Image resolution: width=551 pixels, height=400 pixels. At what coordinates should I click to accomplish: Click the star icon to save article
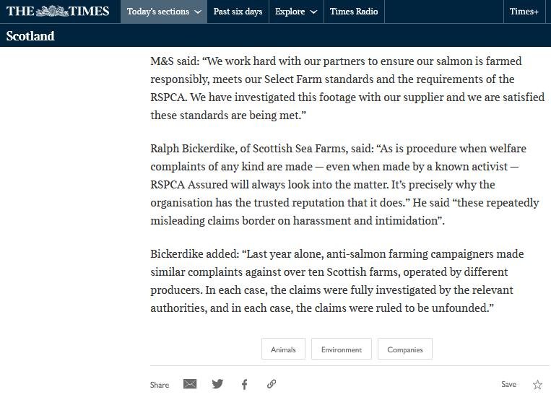(537, 385)
